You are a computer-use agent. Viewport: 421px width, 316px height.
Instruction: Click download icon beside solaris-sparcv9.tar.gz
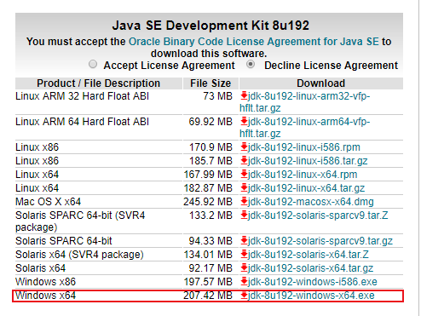(x=244, y=241)
